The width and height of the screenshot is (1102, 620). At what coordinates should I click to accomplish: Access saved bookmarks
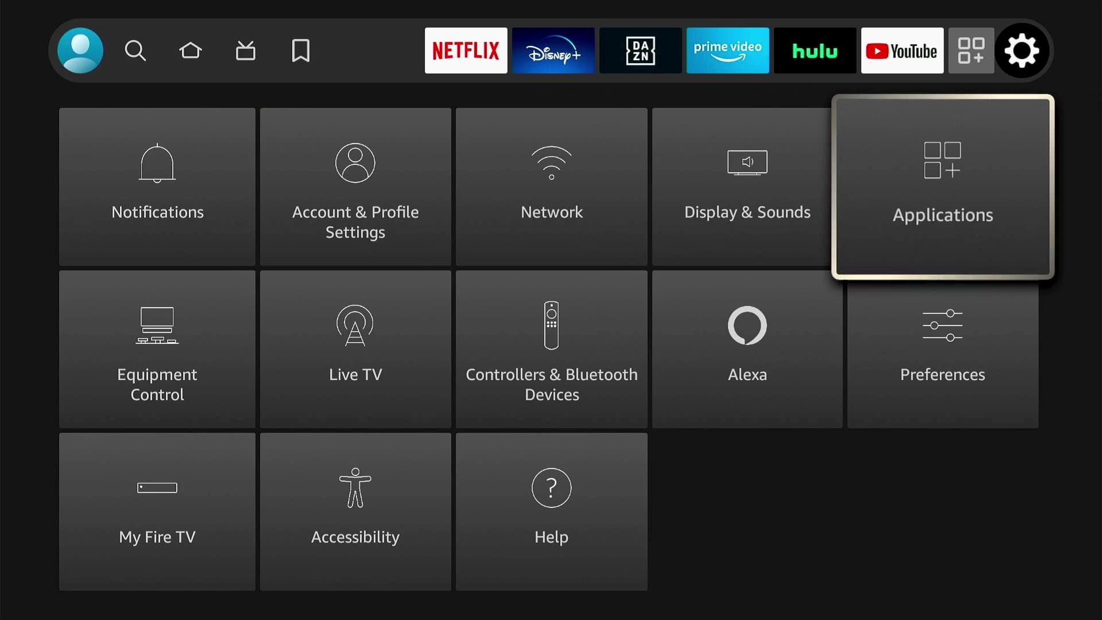point(301,50)
